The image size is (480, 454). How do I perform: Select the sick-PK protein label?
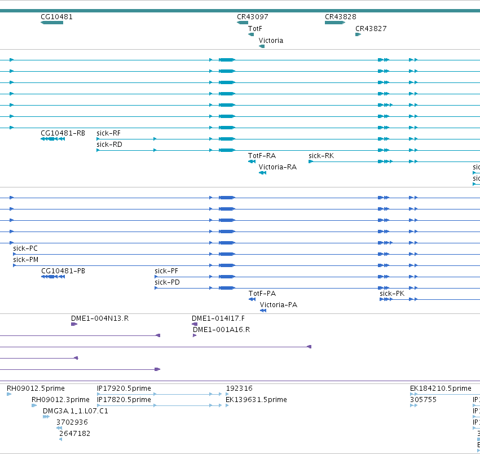tap(392, 294)
